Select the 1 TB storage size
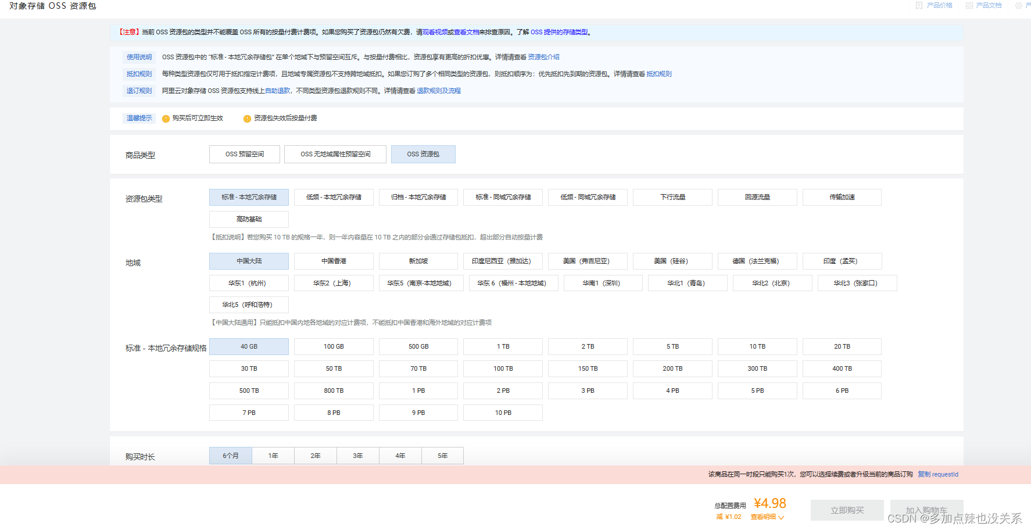 (503, 346)
